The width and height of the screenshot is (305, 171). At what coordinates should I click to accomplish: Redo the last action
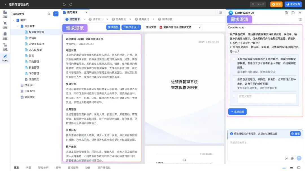(71, 4)
